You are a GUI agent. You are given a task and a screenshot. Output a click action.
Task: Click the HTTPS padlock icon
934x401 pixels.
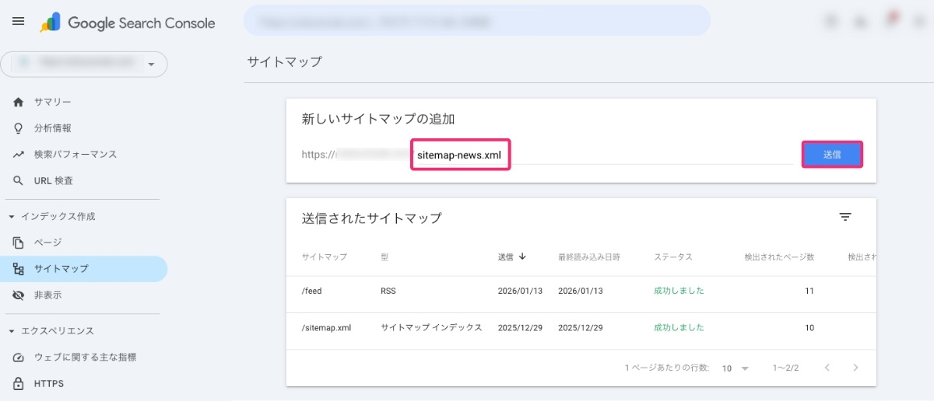(19, 384)
